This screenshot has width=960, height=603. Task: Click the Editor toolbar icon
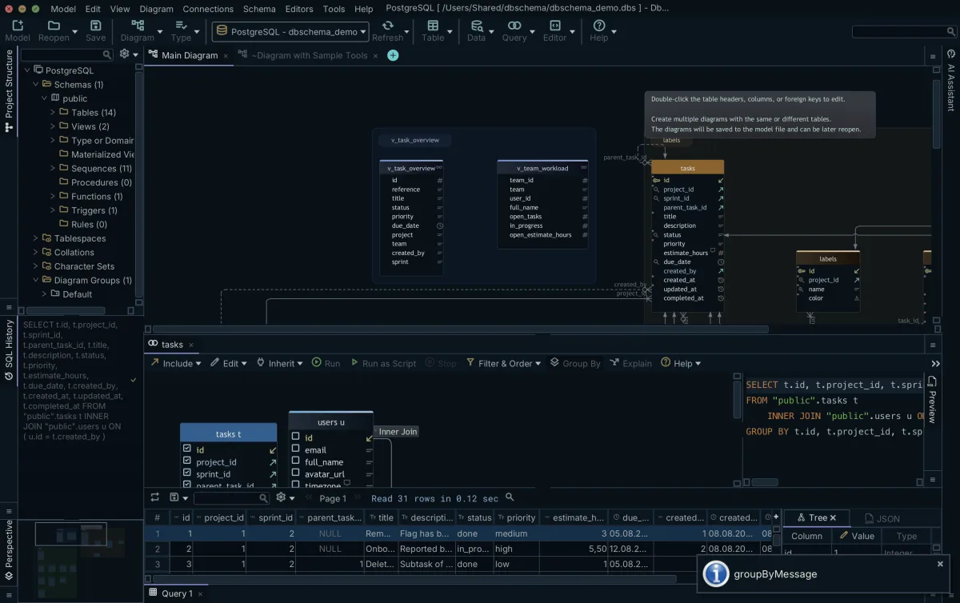554,26
